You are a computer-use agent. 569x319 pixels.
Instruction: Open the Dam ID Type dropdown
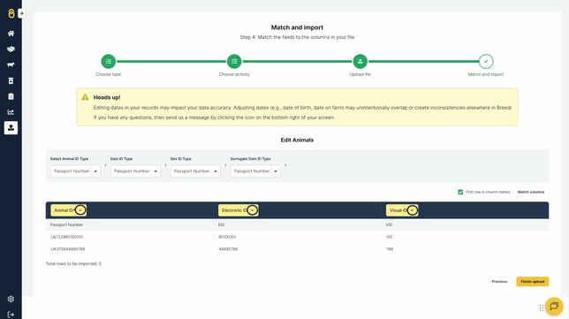tap(135, 171)
